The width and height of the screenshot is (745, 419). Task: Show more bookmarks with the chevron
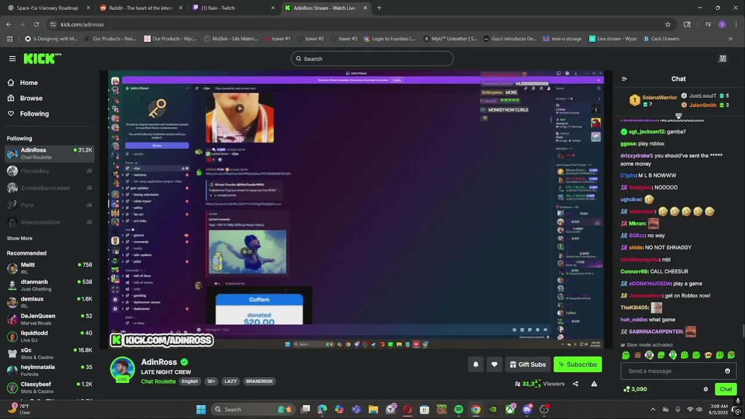[x=730, y=39]
